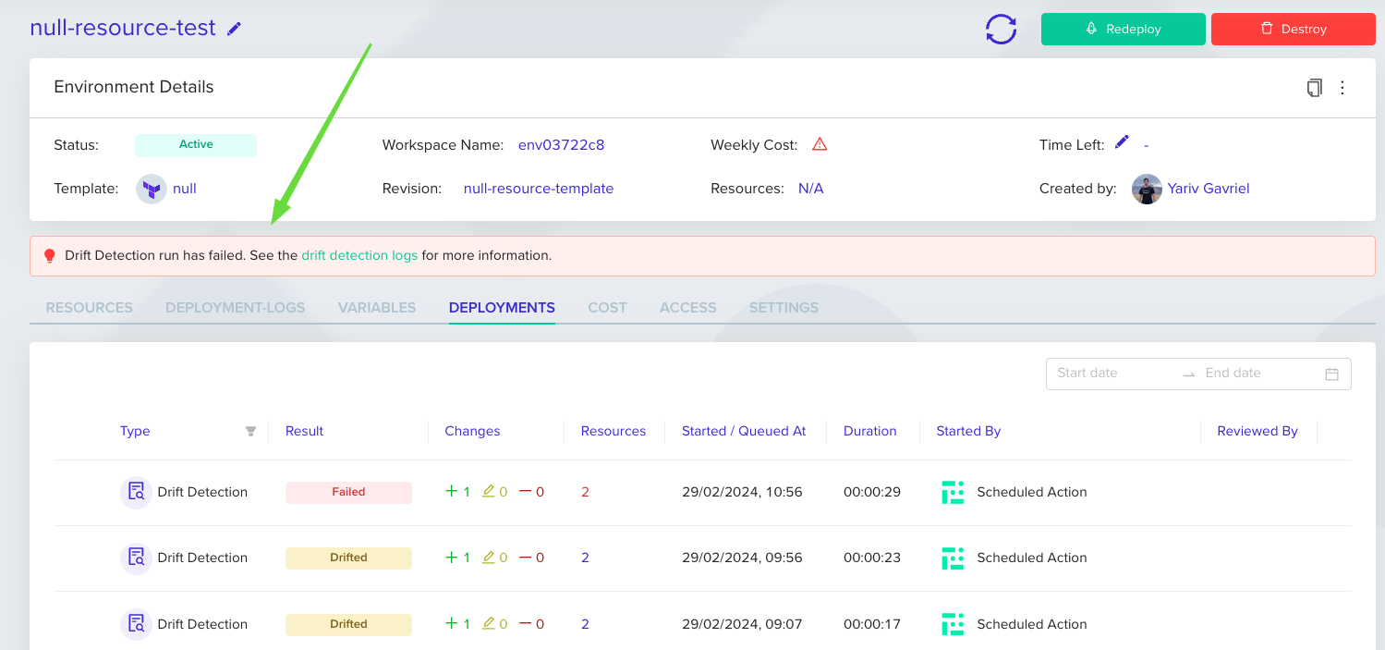1385x650 pixels.
Task: Switch to the COST tab
Action: (608, 308)
